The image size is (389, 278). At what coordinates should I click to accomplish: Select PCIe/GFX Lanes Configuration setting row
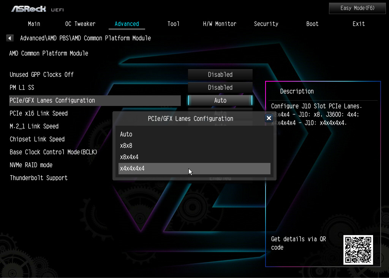click(x=95, y=100)
